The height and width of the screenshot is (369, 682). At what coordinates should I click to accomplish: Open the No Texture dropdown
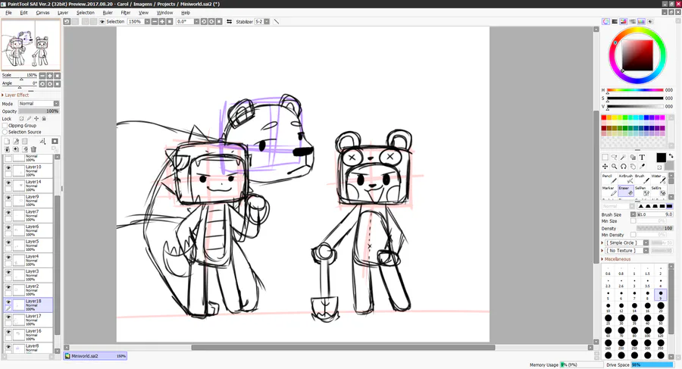click(646, 251)
